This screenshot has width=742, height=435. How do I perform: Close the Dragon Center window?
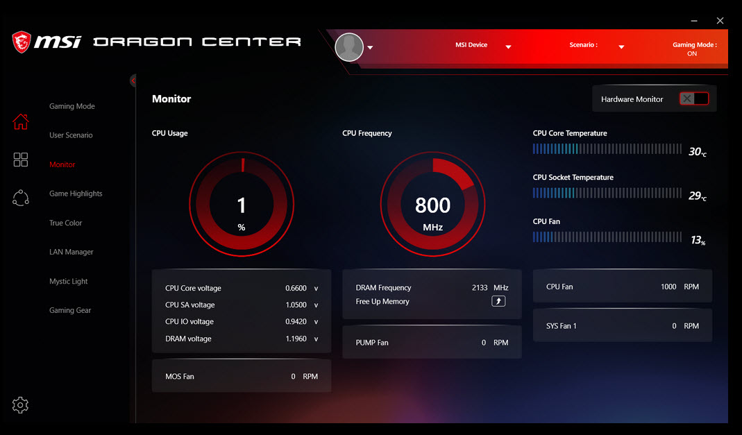[x=720, y=21]
